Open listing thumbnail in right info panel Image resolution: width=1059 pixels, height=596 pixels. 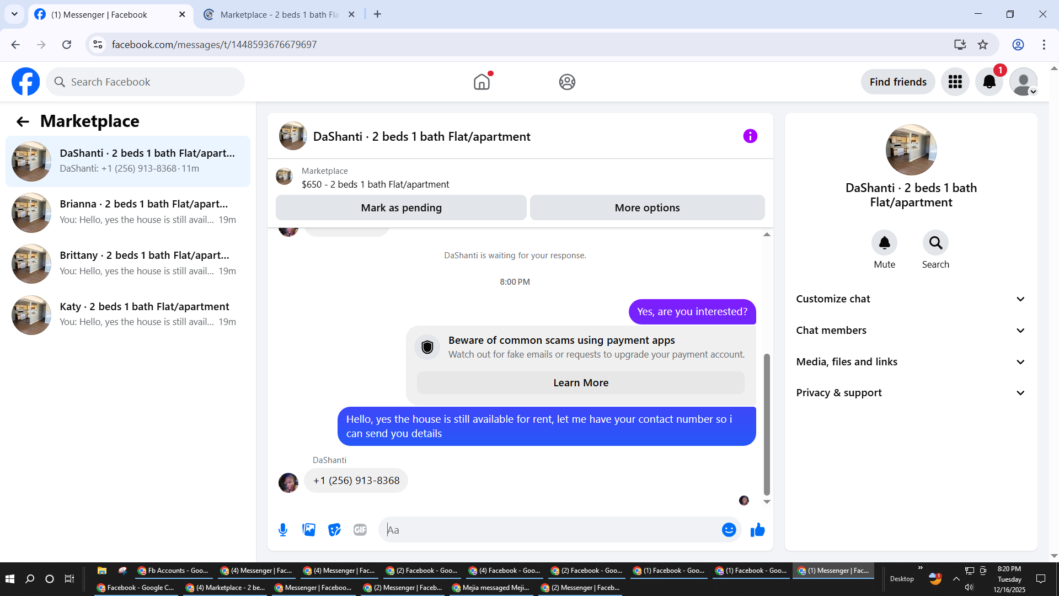(x=911, y=150)
